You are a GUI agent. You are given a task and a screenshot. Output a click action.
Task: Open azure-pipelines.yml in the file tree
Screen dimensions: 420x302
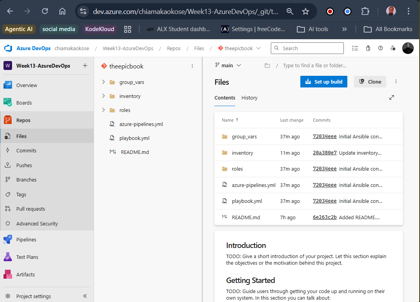pos(141,124)
